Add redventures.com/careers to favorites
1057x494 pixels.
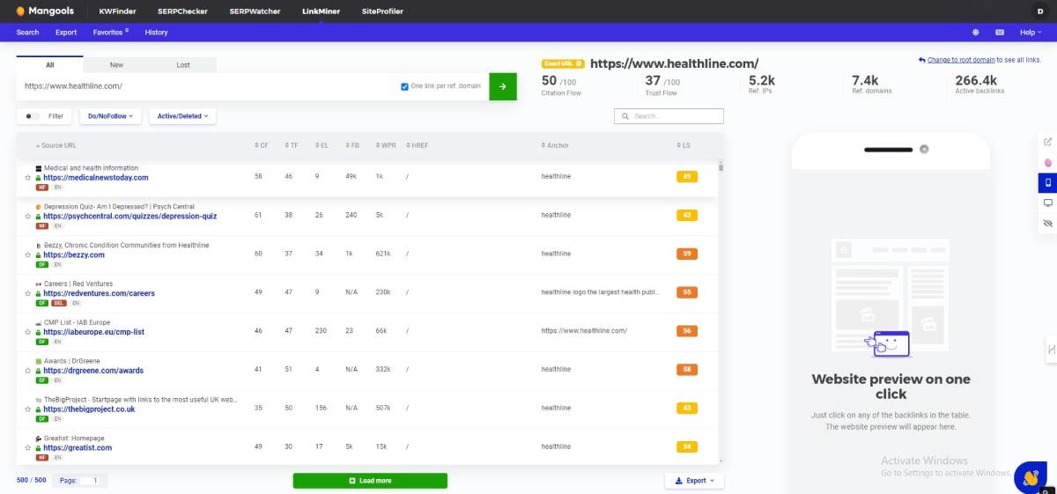click(27, 294)
